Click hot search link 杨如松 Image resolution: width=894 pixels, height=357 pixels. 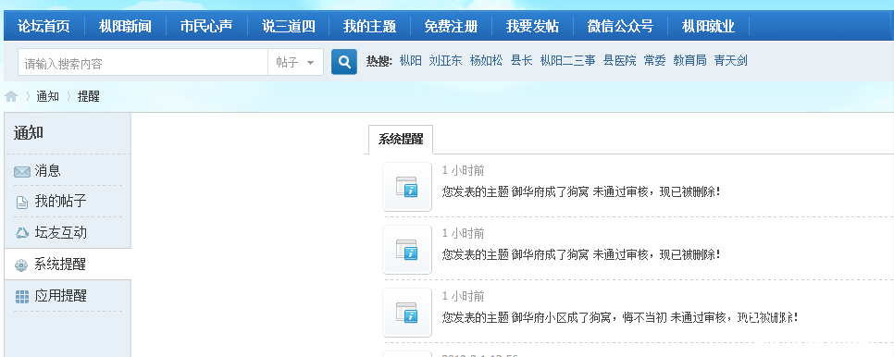click(487, 60)
